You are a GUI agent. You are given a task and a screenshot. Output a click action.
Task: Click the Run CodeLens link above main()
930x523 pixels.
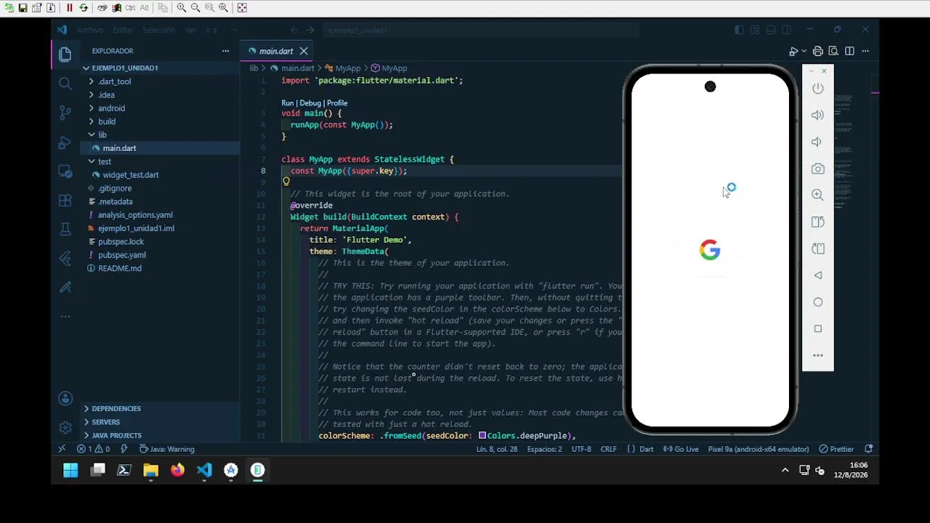(288, 103)
